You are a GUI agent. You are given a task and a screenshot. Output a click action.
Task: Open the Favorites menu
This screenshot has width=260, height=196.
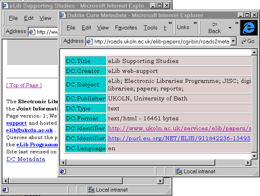pyautogui.click(x=126, y=27)
